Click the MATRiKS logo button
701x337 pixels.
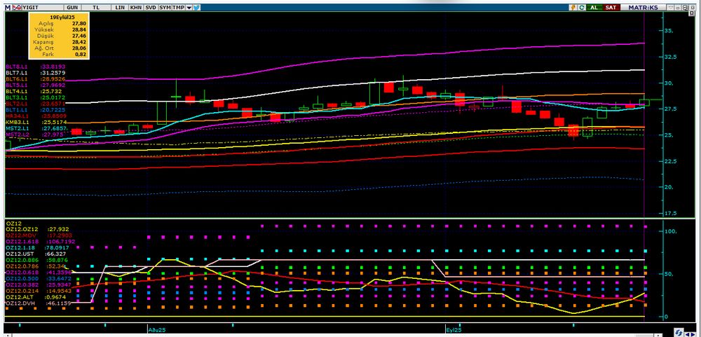click(x=643, y=8)
